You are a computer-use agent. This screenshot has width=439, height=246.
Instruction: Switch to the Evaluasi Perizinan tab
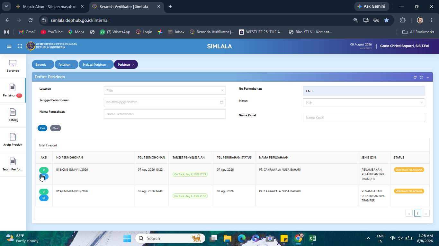[x=94, y=65]
